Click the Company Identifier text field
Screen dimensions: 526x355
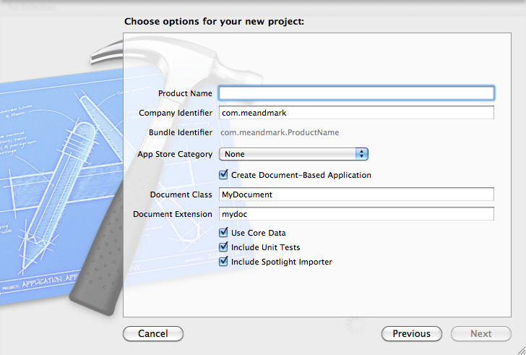coord(356,113)
